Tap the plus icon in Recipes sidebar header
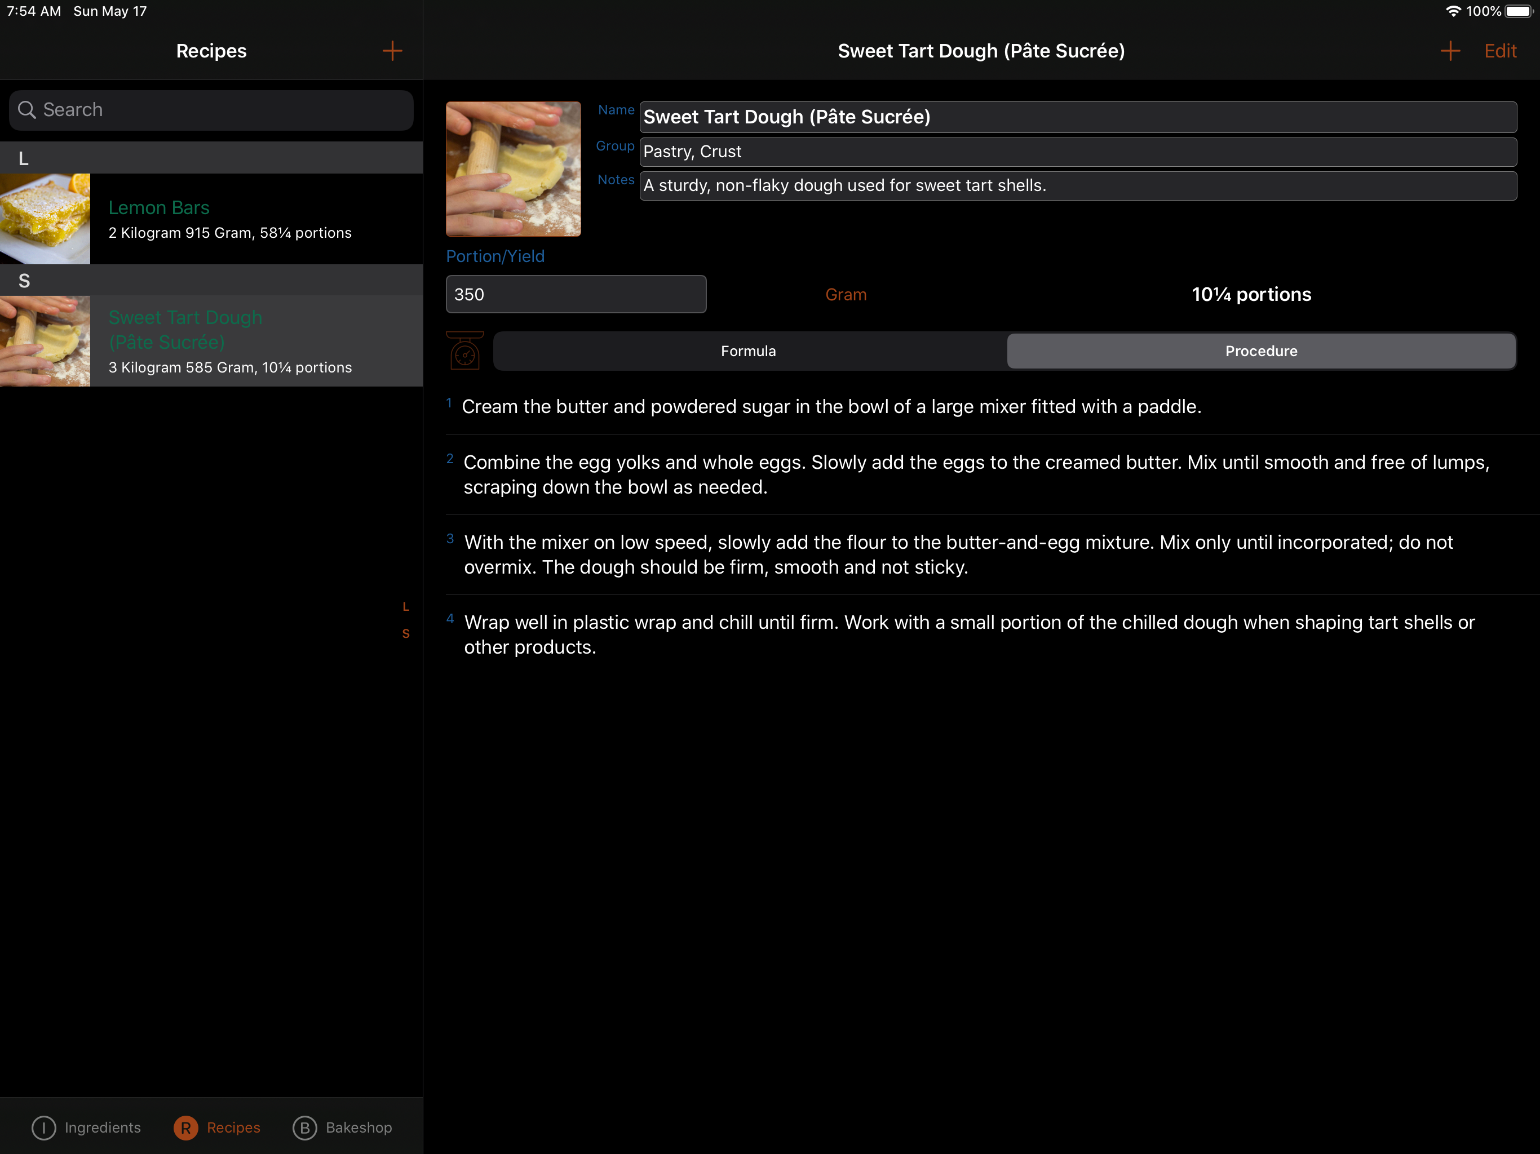 coord(392,51)
